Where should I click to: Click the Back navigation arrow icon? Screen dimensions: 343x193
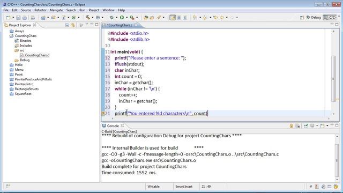coord(222,18)
